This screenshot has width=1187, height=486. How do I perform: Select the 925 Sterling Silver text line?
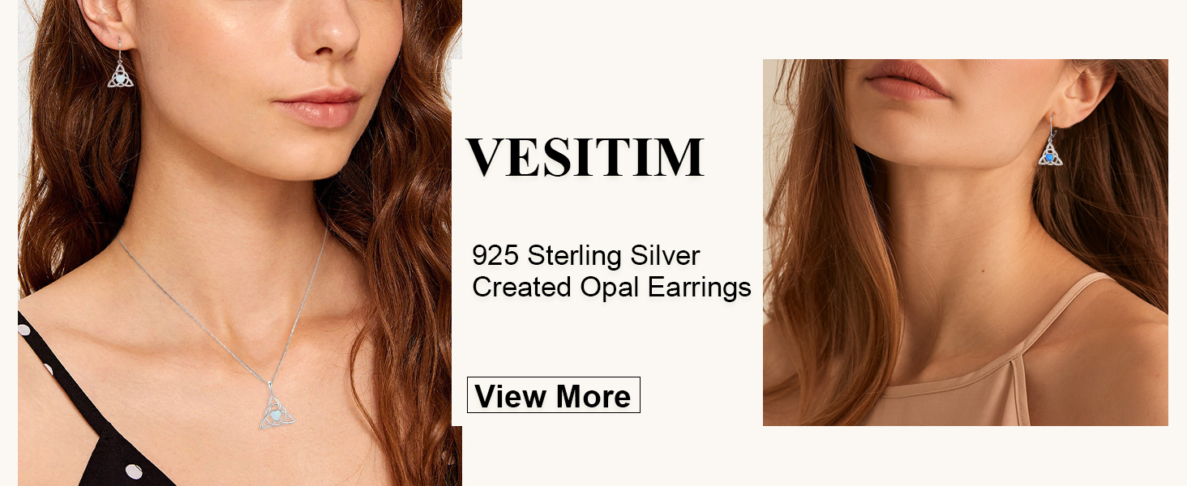coord(585,256)
